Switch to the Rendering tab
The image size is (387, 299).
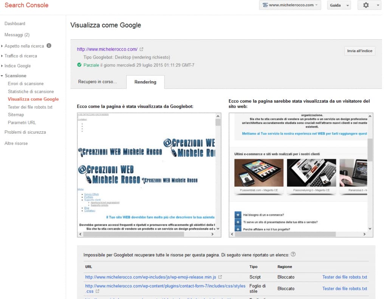pos(146,82)
